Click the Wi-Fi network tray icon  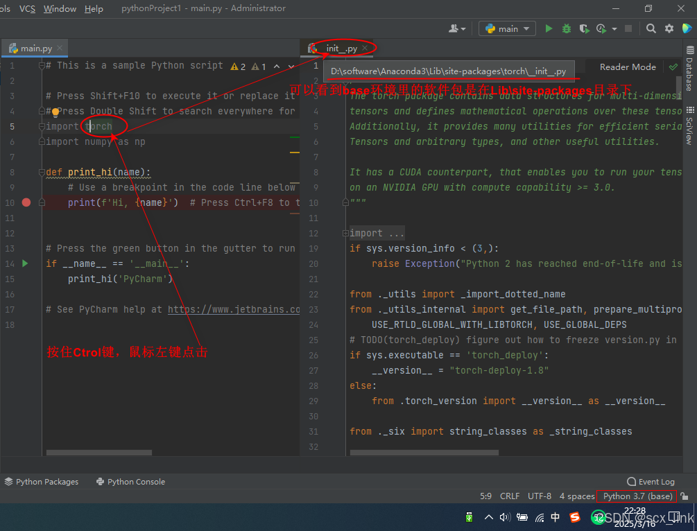(540, 517)
